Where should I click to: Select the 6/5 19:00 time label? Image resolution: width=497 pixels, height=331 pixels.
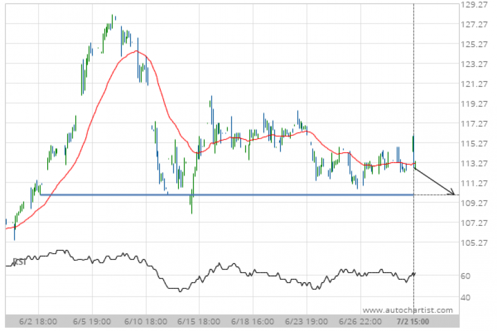click(x=92, y=322)
